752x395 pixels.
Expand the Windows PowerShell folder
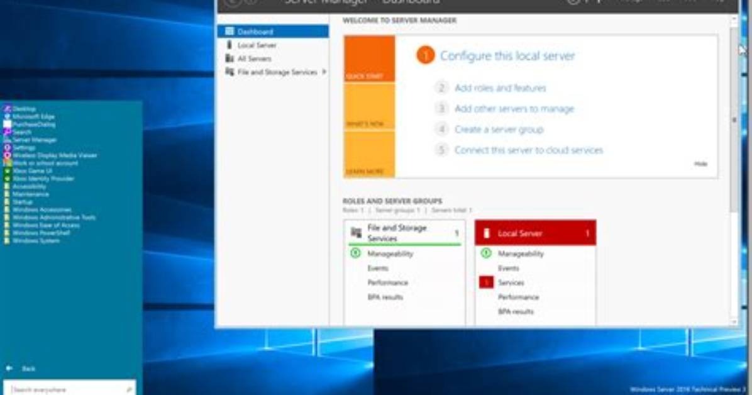(37, 233)
